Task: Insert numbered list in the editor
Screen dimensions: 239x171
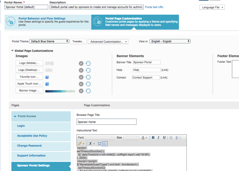Action: [x=177, y=138]
